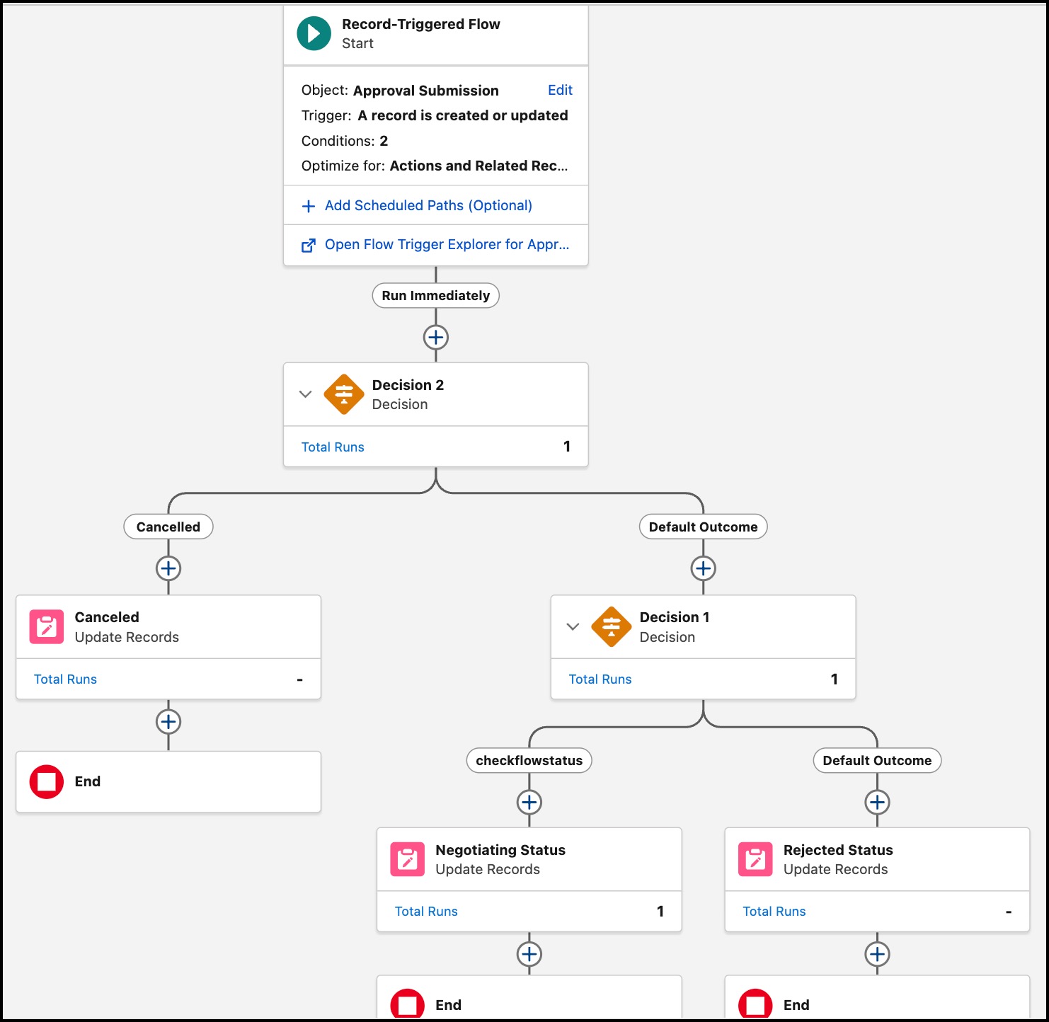Click the End icon under Rejected Status
Image resolution: width=1049 pixels, height=1022 pixels.
point(755,1004)
